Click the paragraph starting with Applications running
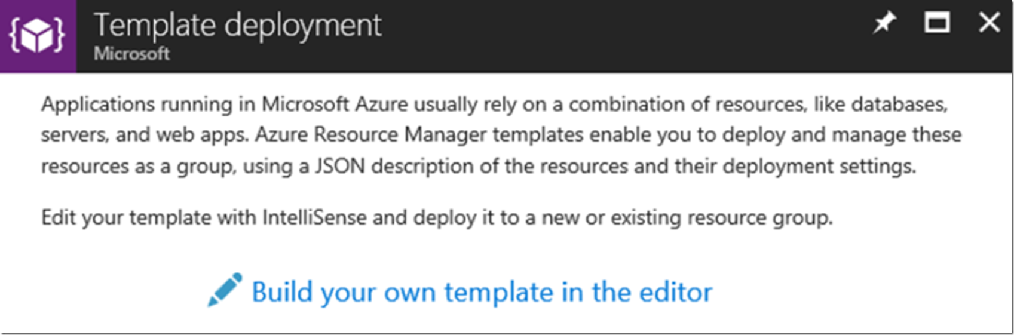Image resolution: width=1014 pixels, height=335 pixels. [x=501, y=135]
